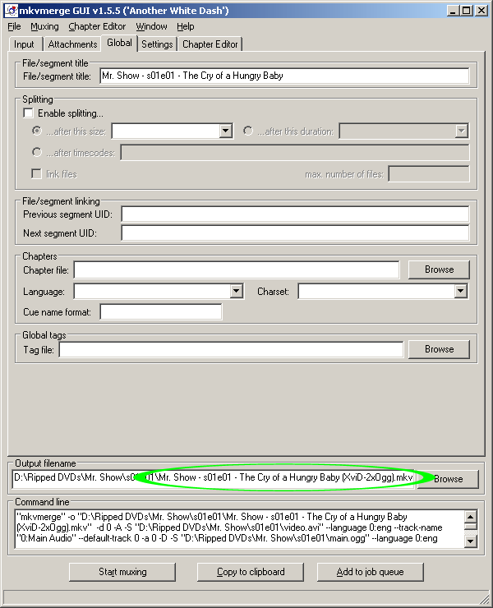The width and height of the screenshot is (493, 608).
Task: Browse for a global Tag file
Action: pos(439,349)
